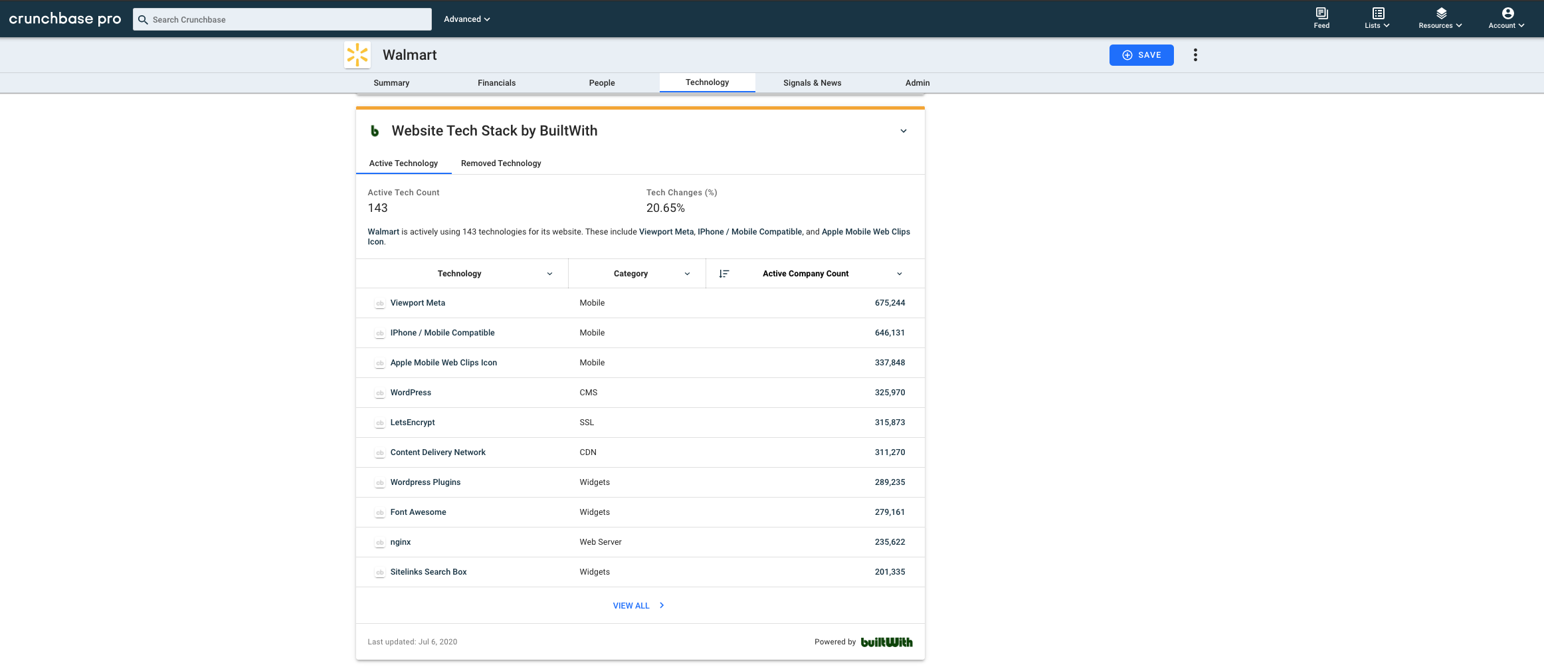Switch to the Signals & News tab
This screenshot has height=667, width=1544.
click(812, 83)
